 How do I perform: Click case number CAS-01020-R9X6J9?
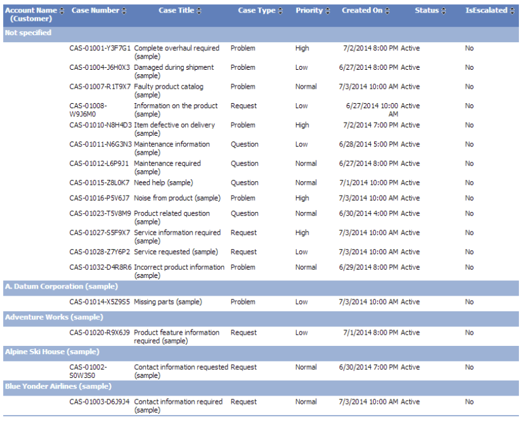pyautogui.click(x=100, y=333)
